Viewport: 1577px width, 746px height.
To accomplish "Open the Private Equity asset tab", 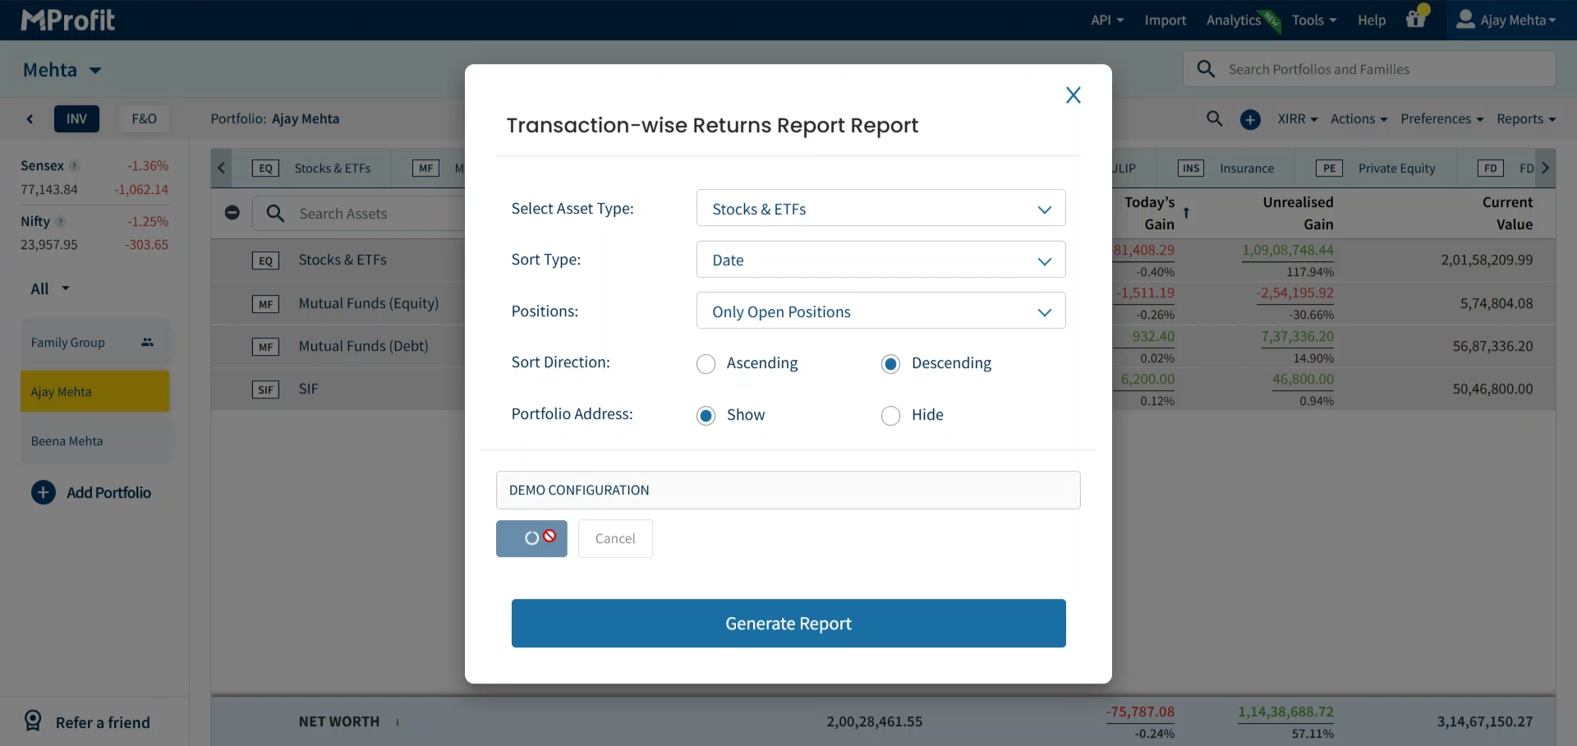I will coord(1375,168).
